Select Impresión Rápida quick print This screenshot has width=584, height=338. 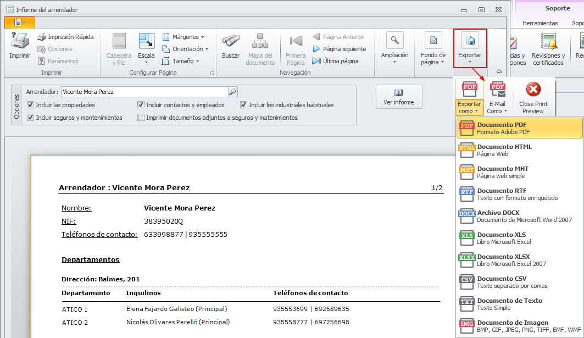65,37
